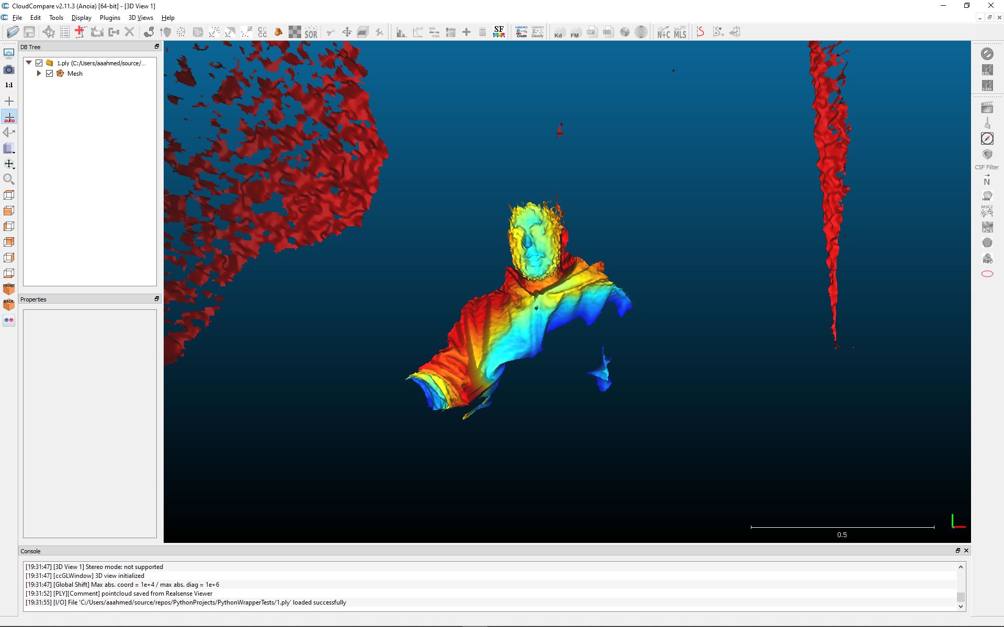Open the SOR filter tool
Viewport: 1004px width, 627px height.
[x=311, y=32]
